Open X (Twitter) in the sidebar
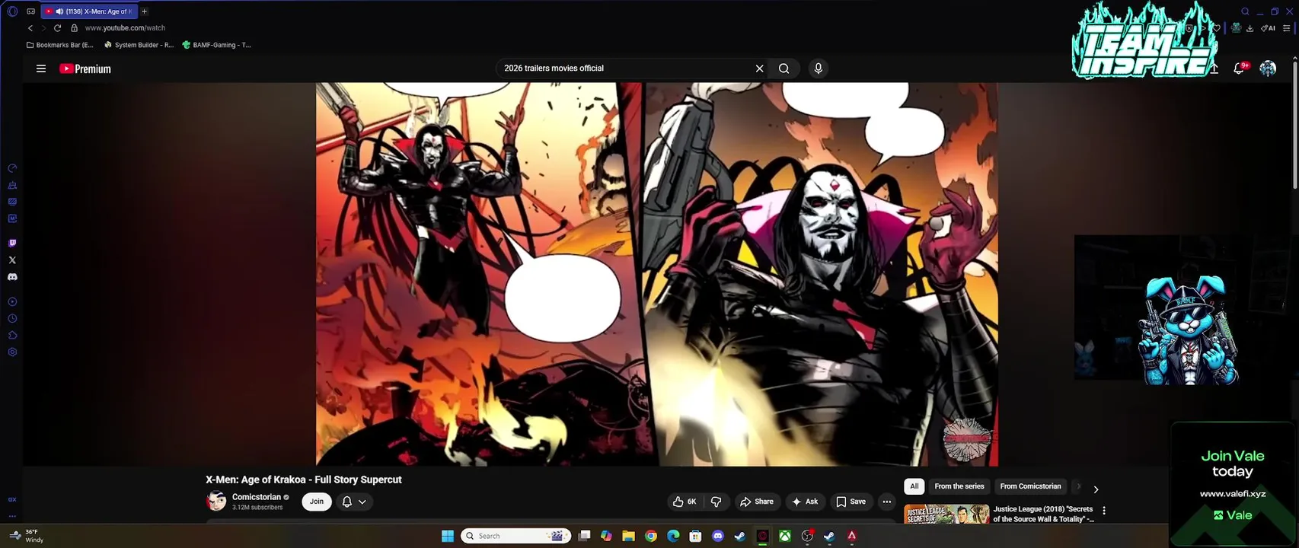The width and height of the screenshot is (1299, 548). (12, 260)
